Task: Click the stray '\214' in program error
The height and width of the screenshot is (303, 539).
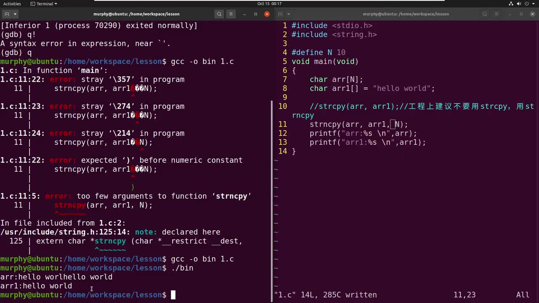Action: [x=92, y=133]
